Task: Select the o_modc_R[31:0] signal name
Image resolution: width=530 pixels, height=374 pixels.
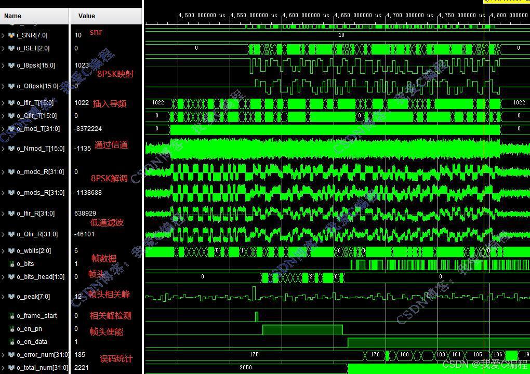Action: [40, 171]
